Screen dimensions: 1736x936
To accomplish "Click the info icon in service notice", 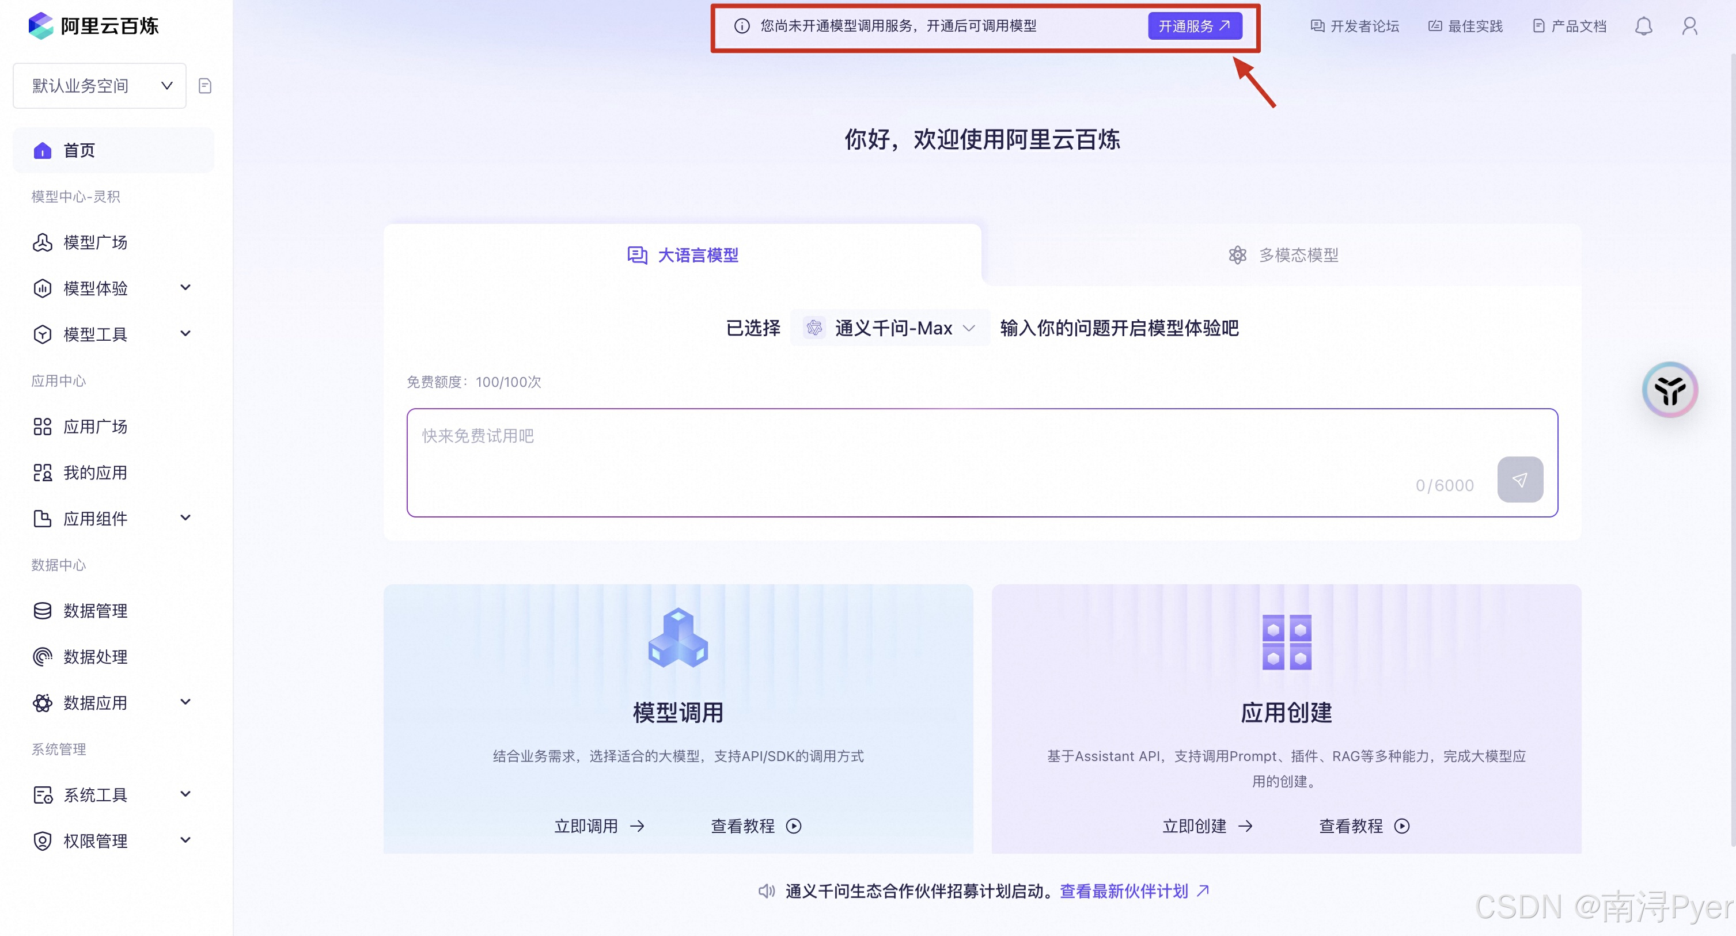I will pyautogui.click(x=742, y=26).
